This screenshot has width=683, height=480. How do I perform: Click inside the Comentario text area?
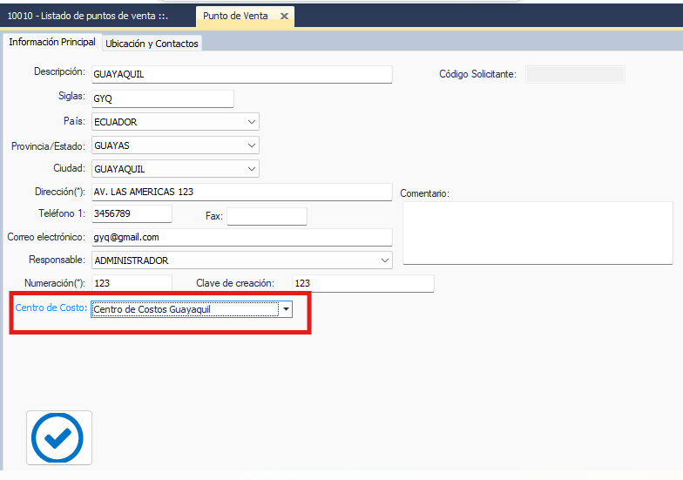pyautogui.click(x=537, y=233)
